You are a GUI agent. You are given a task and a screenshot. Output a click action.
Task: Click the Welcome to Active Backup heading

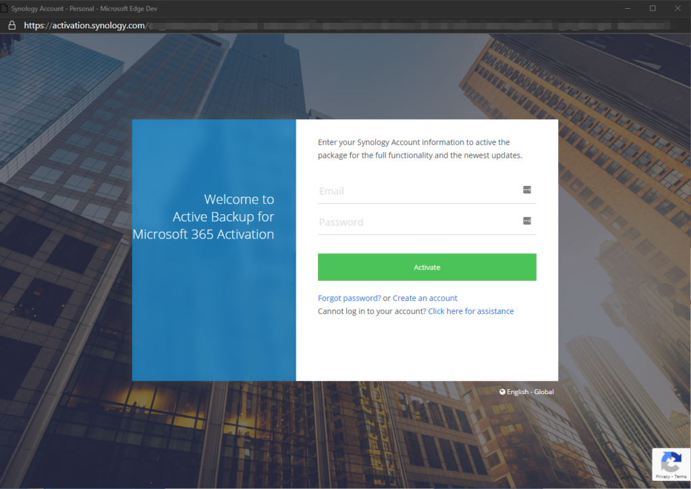click(x=204, y=217)
